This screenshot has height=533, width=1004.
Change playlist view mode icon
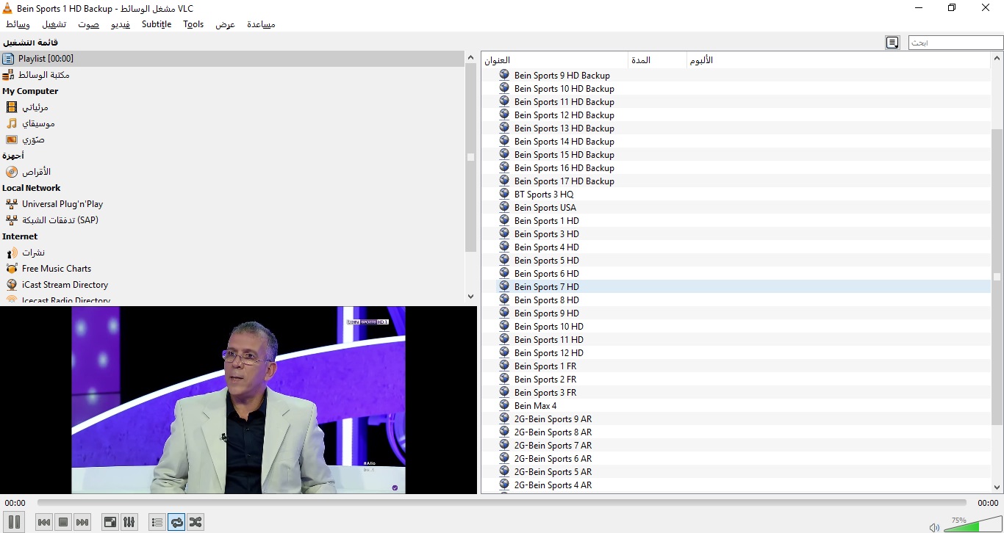point(892,43)
